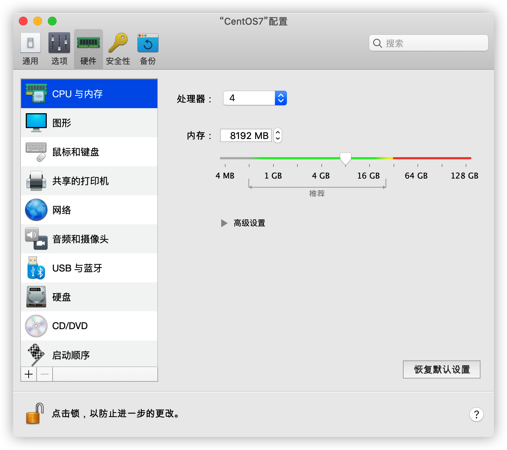This screenshot has height=450, width=507.
Task: Open the CD/DVD drive settings
Action: point(89,326)
